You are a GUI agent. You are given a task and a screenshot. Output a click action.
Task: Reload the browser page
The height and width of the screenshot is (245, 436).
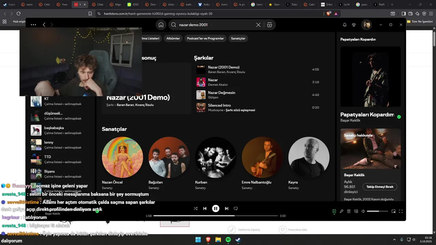point(18,14)
